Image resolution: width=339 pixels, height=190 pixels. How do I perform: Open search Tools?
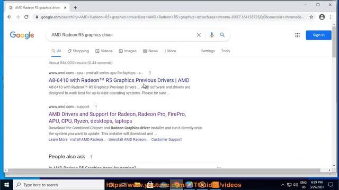pyautogui.click(x=225, y=51)
